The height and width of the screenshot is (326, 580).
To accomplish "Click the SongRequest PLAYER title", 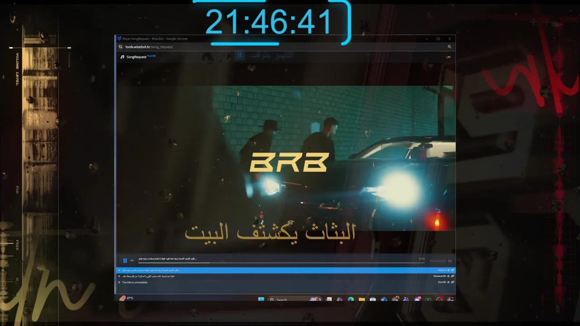I will pos(141,57).
